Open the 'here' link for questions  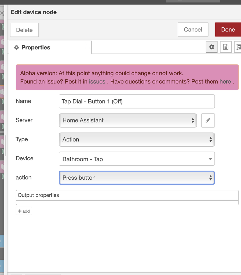[225, 82]
